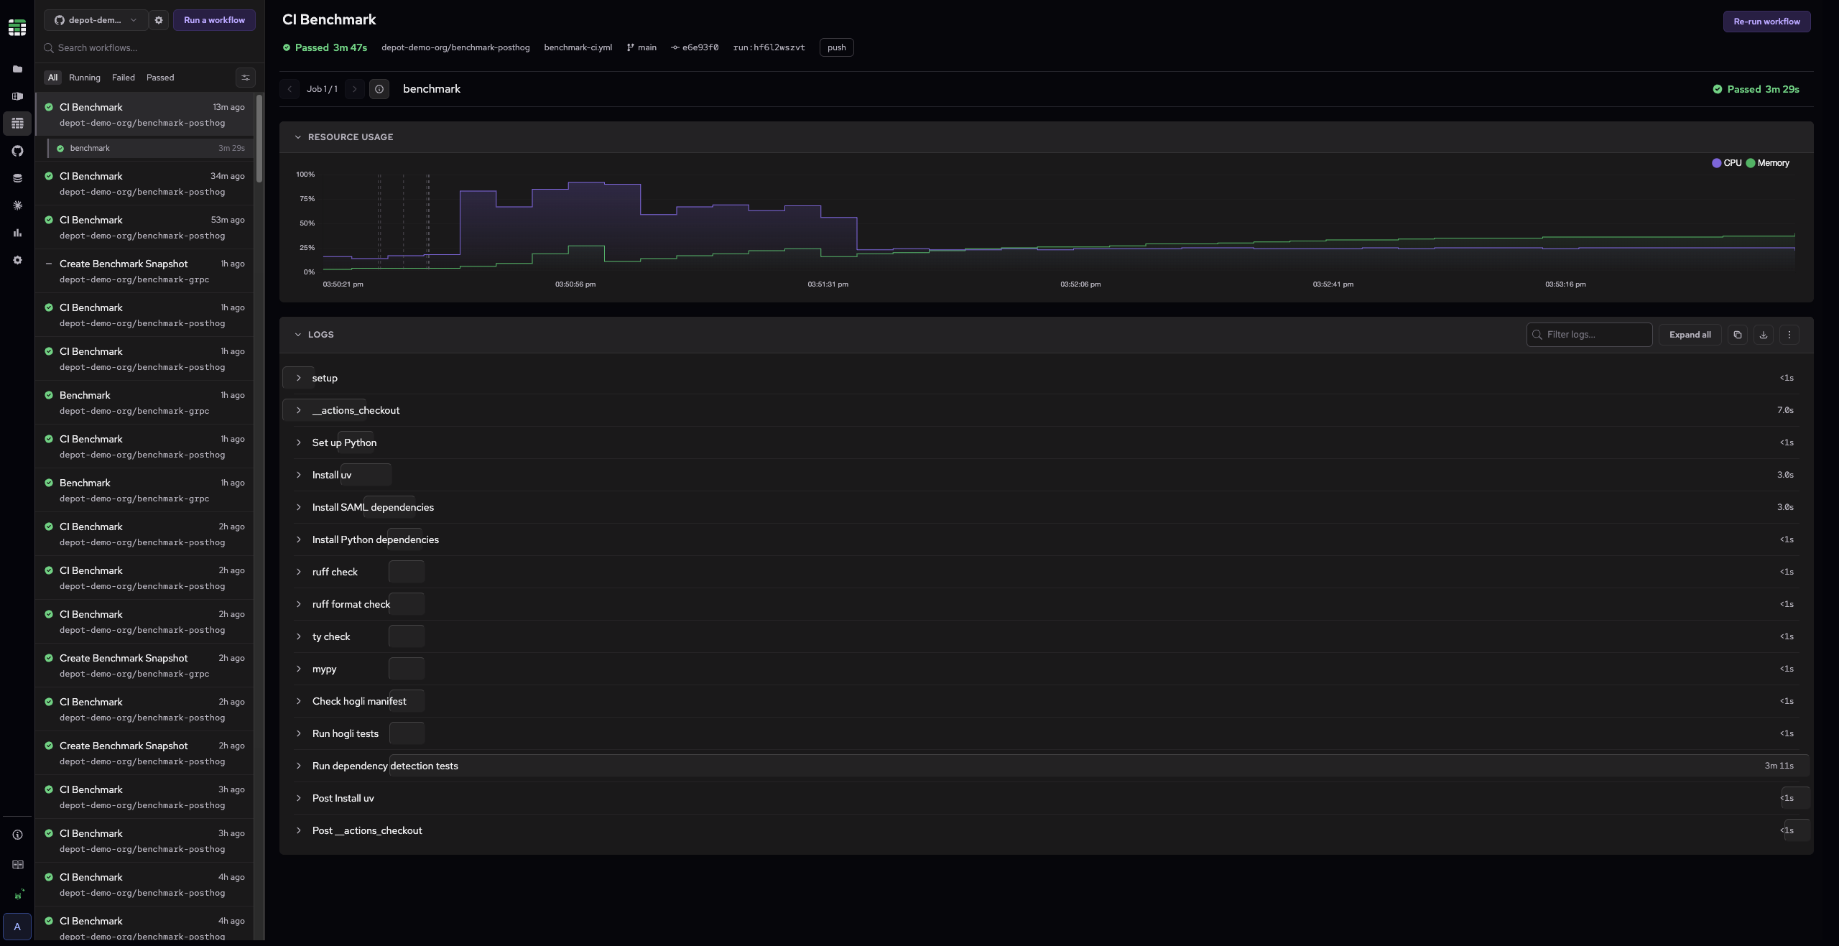Image resolution: width=1839 pixels, height=946 pixels.
Task: Open the workflow filter options toggle
Action: pos(245,78)
